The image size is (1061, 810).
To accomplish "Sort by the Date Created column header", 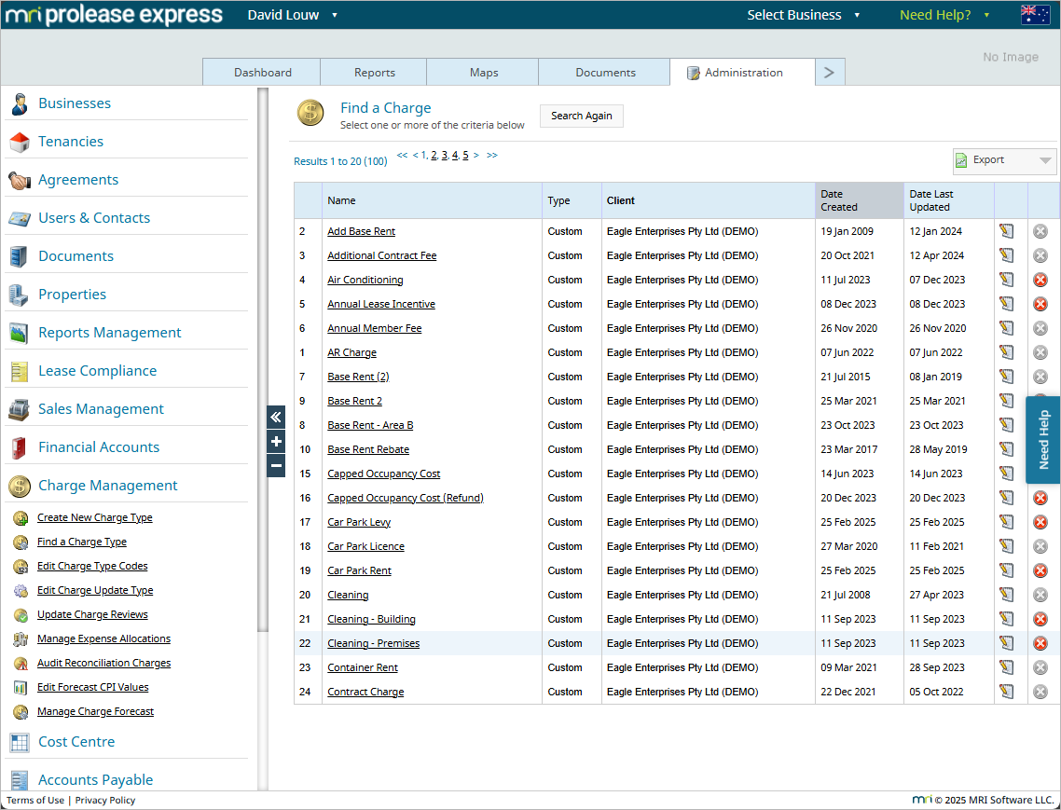I will click(859, 201).
